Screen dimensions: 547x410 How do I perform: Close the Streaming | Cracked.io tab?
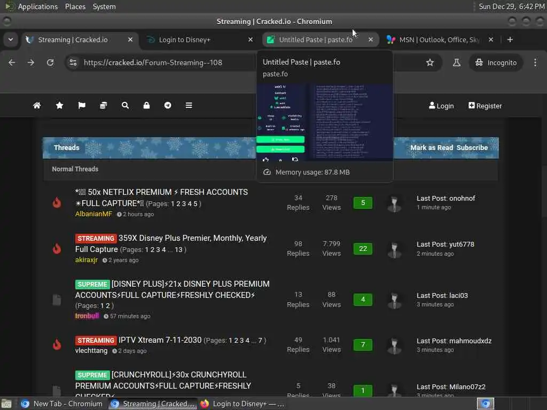point(130,40)
